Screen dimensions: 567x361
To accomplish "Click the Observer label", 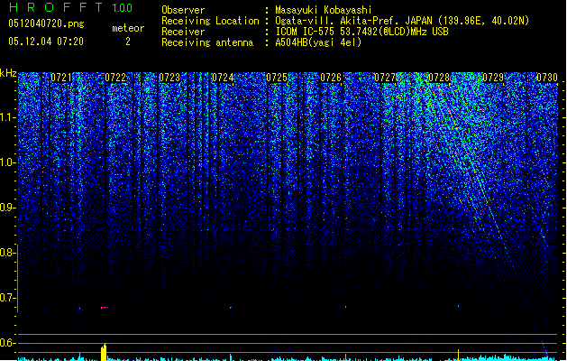I will [x=183, y=10].
